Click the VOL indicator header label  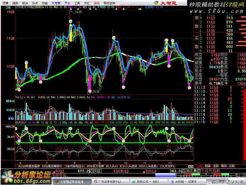coord(25,97)
